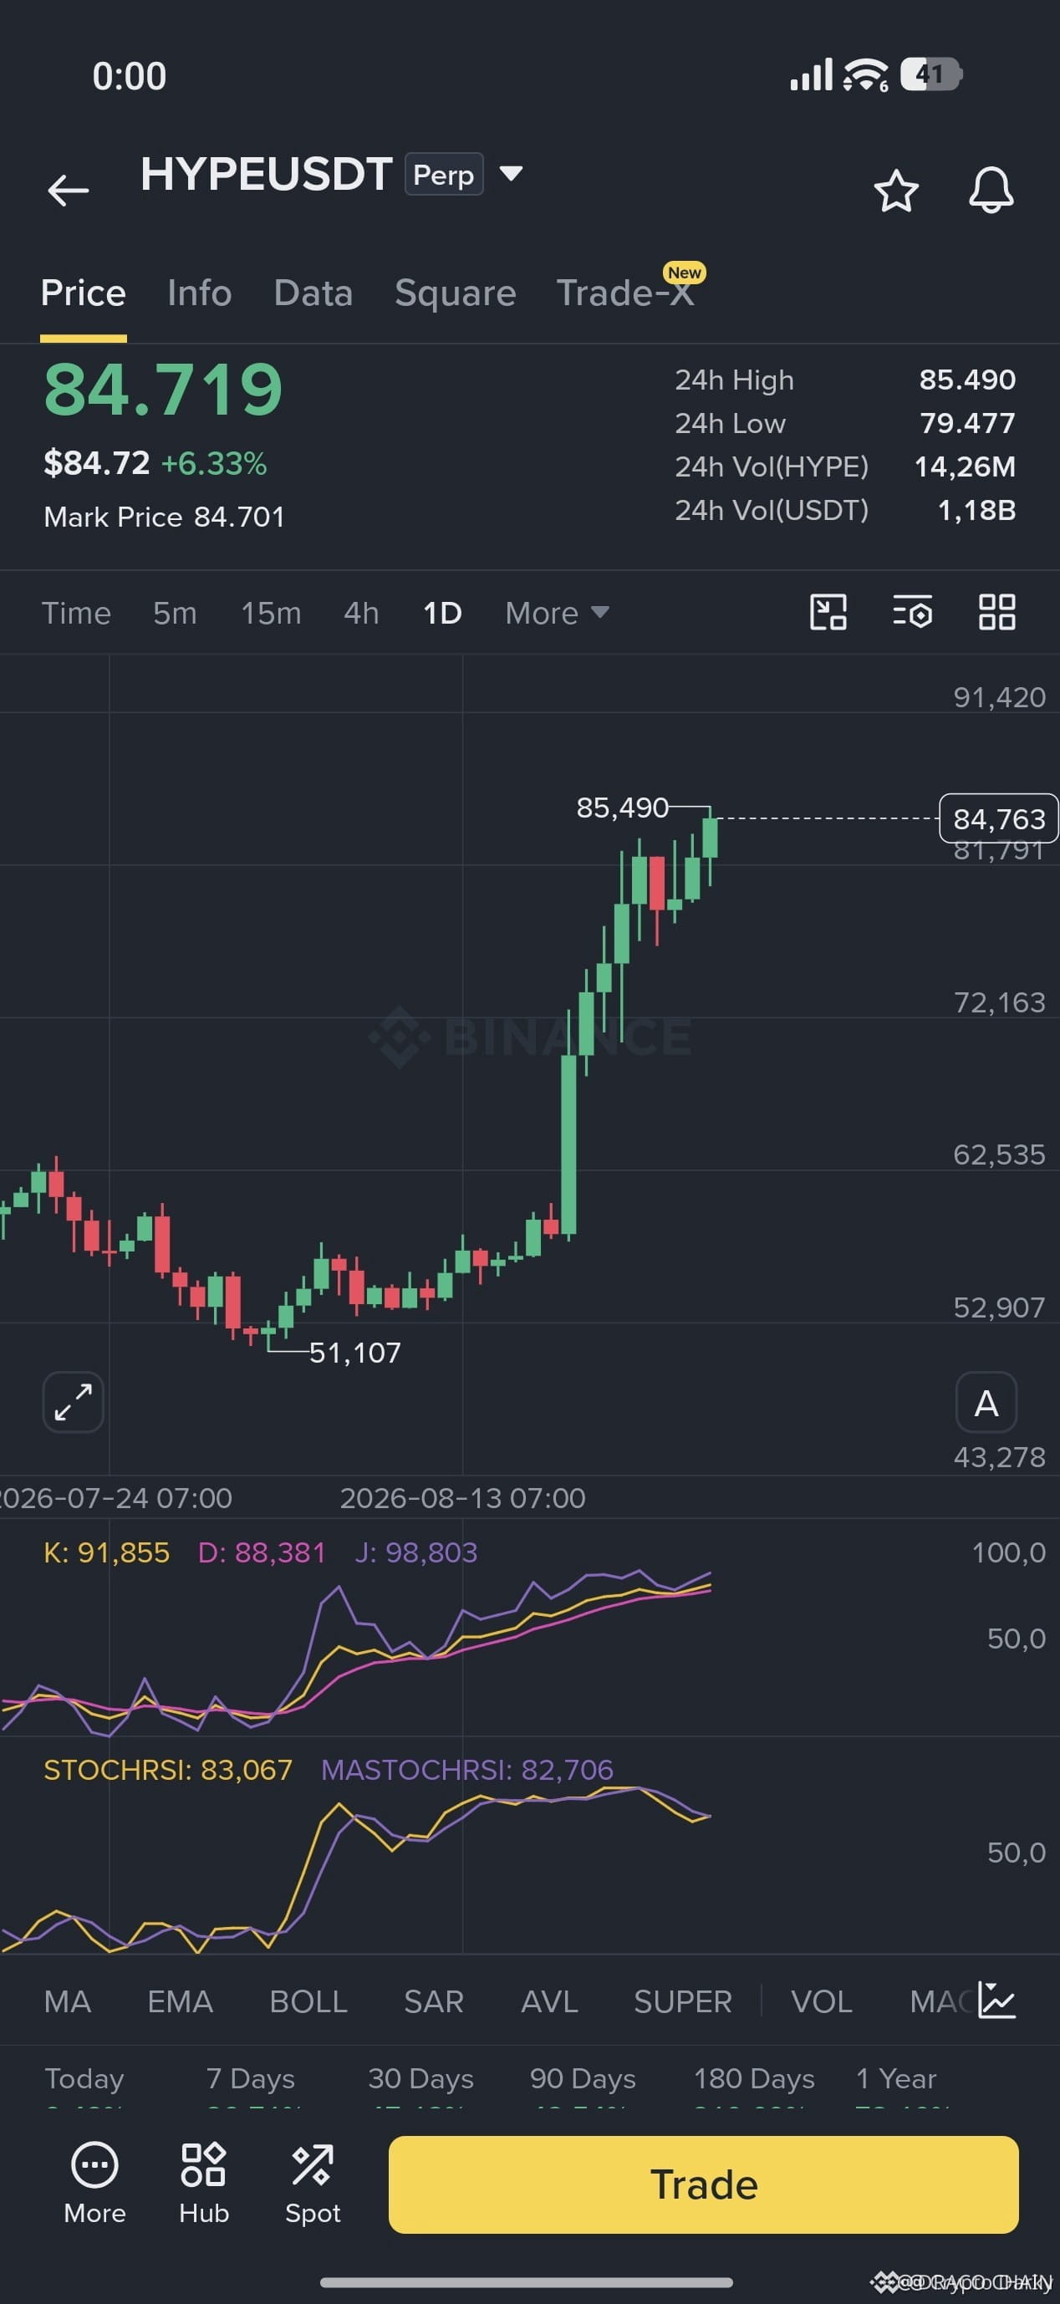Select the 15m interval

point(271,613)
